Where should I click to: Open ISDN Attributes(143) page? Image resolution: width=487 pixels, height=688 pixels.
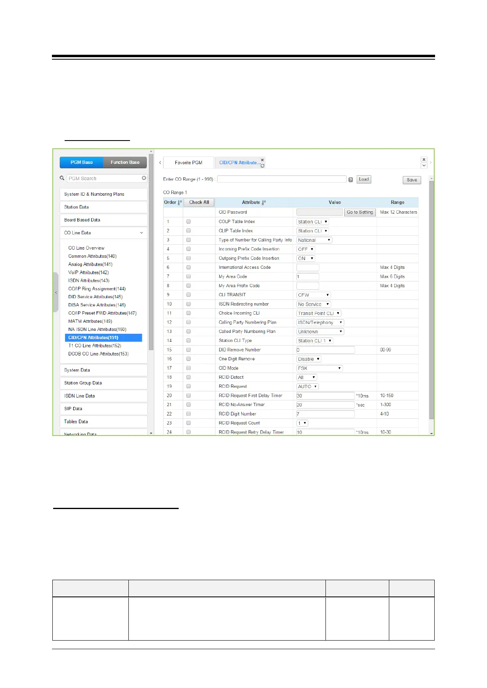click(89, 281)
